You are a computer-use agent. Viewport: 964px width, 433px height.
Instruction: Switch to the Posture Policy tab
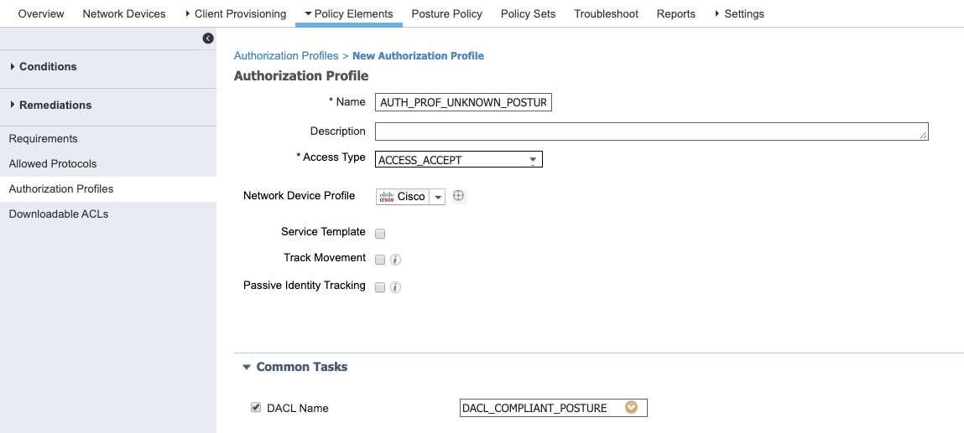click(446, 13)
